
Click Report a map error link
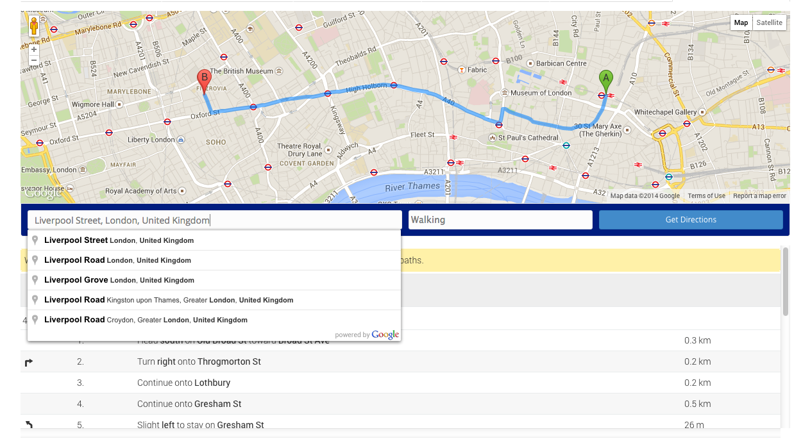pos(759,196)
